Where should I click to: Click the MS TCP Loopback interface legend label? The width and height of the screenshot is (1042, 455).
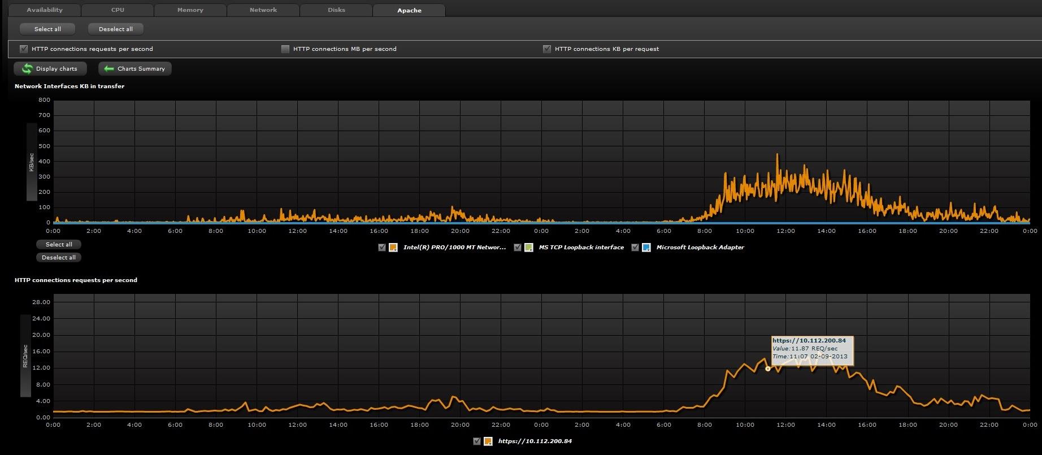[581, 247]
